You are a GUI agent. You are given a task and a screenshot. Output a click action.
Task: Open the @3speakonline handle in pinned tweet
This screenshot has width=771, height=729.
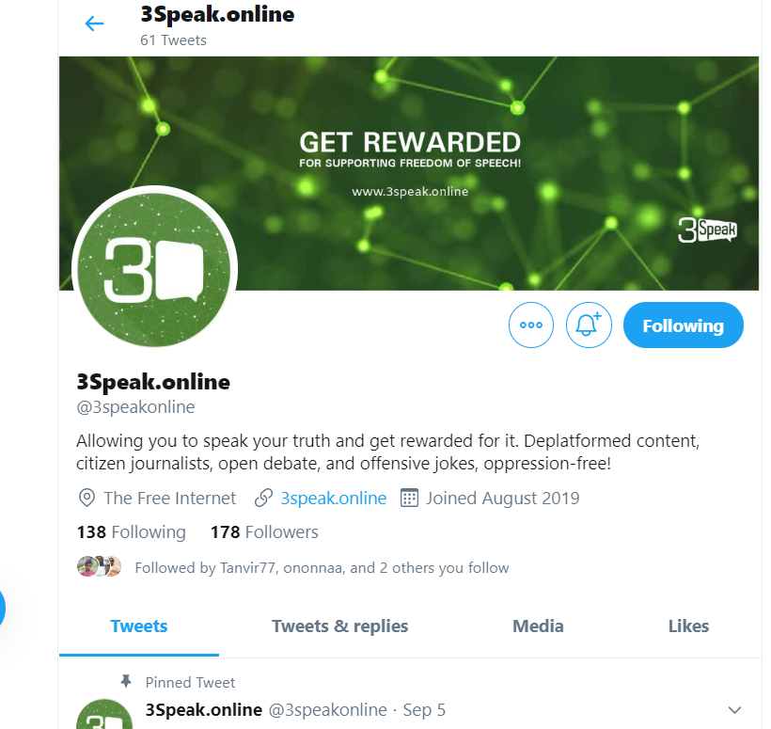[327, 710]
